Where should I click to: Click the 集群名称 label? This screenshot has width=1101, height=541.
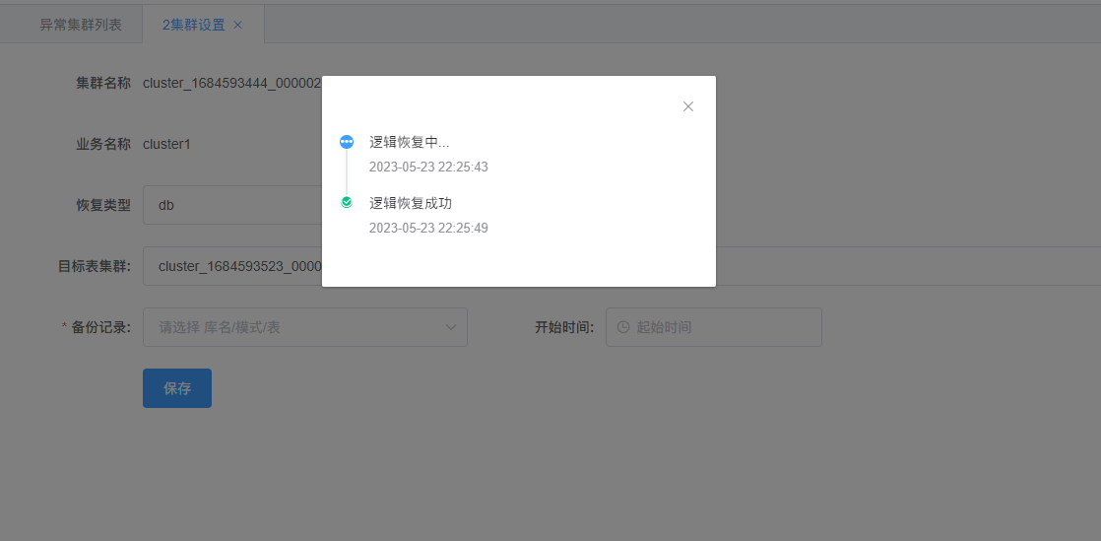point(103,83)
